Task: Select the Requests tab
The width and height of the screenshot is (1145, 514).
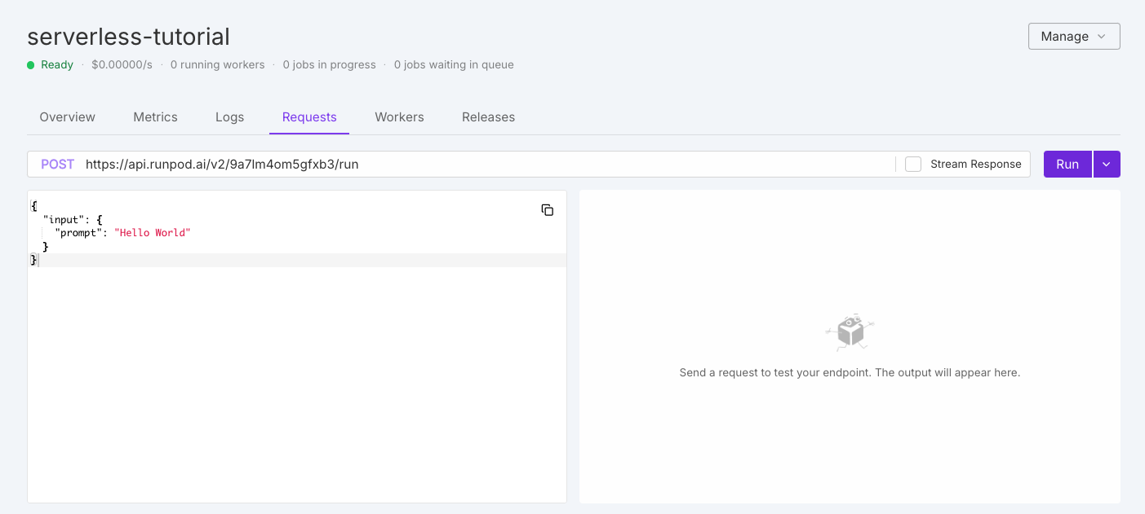Action: [x=309, y=117]
